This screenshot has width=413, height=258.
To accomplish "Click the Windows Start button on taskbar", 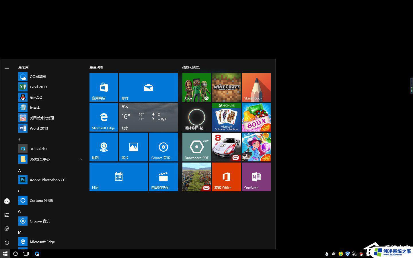I will tap(5, 254).
